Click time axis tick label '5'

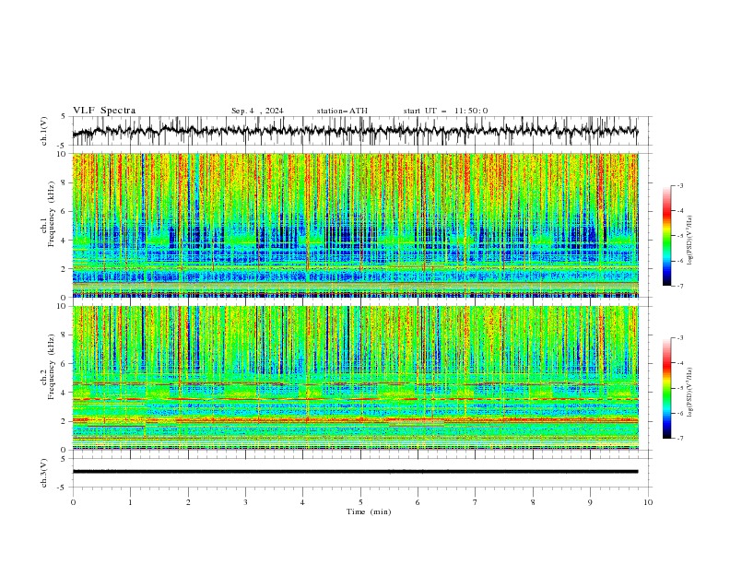(360, 502)
